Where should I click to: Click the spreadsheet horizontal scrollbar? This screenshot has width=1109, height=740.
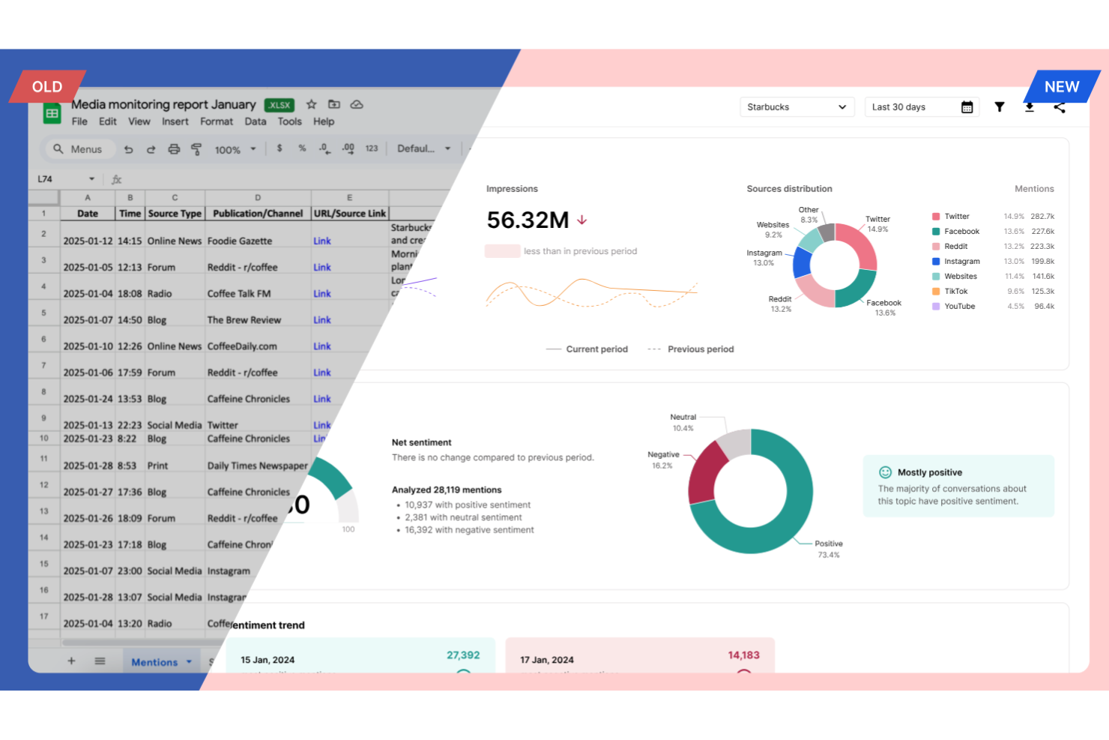click(x=142, y=643)
